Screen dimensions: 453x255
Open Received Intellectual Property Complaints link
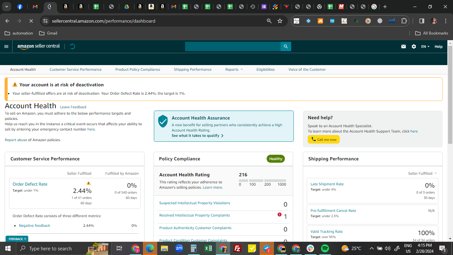194,215
